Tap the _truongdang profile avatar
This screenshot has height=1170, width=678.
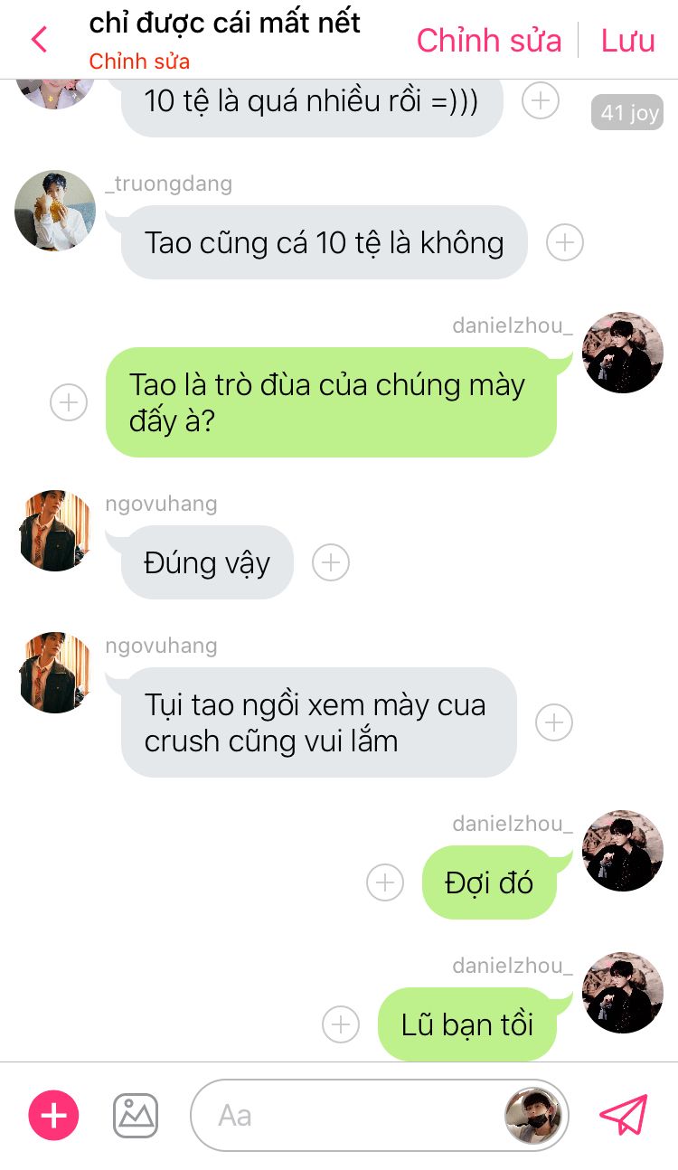55,211
